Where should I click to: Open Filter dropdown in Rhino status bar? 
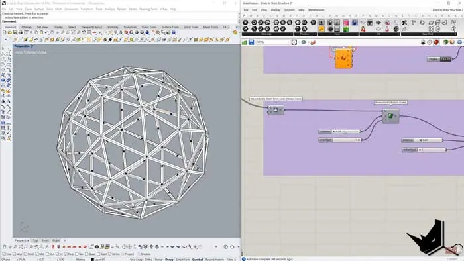tap(231, 260)
